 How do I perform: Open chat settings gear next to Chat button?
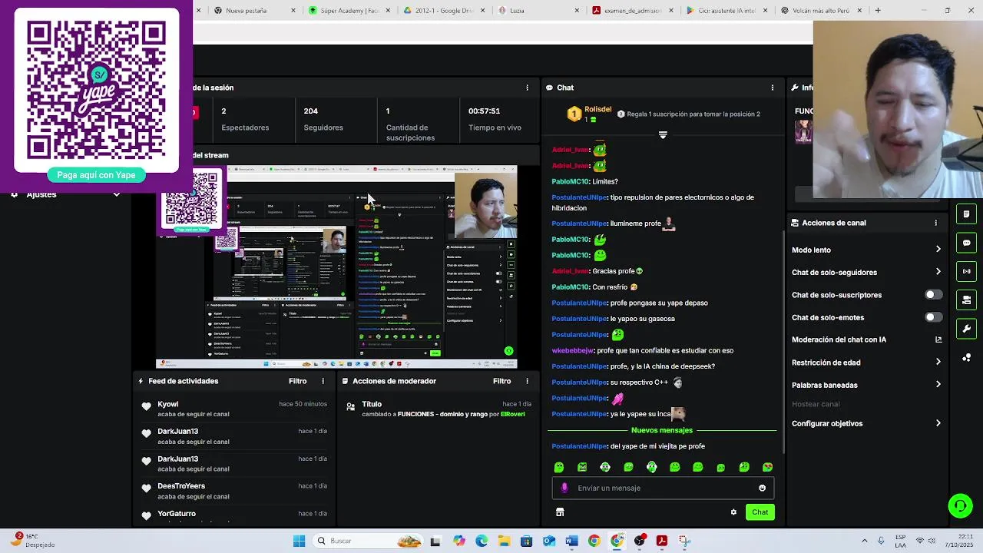[733, 512]
